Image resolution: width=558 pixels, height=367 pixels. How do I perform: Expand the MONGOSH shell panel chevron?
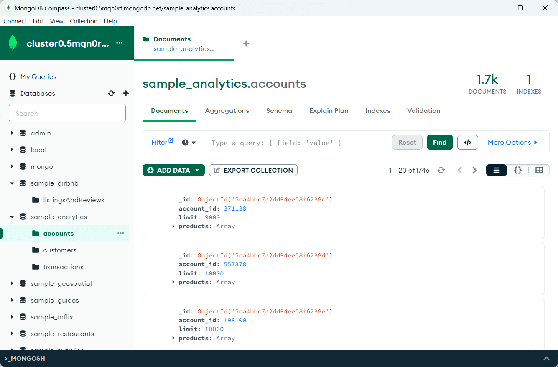click(x=546, y=359)
